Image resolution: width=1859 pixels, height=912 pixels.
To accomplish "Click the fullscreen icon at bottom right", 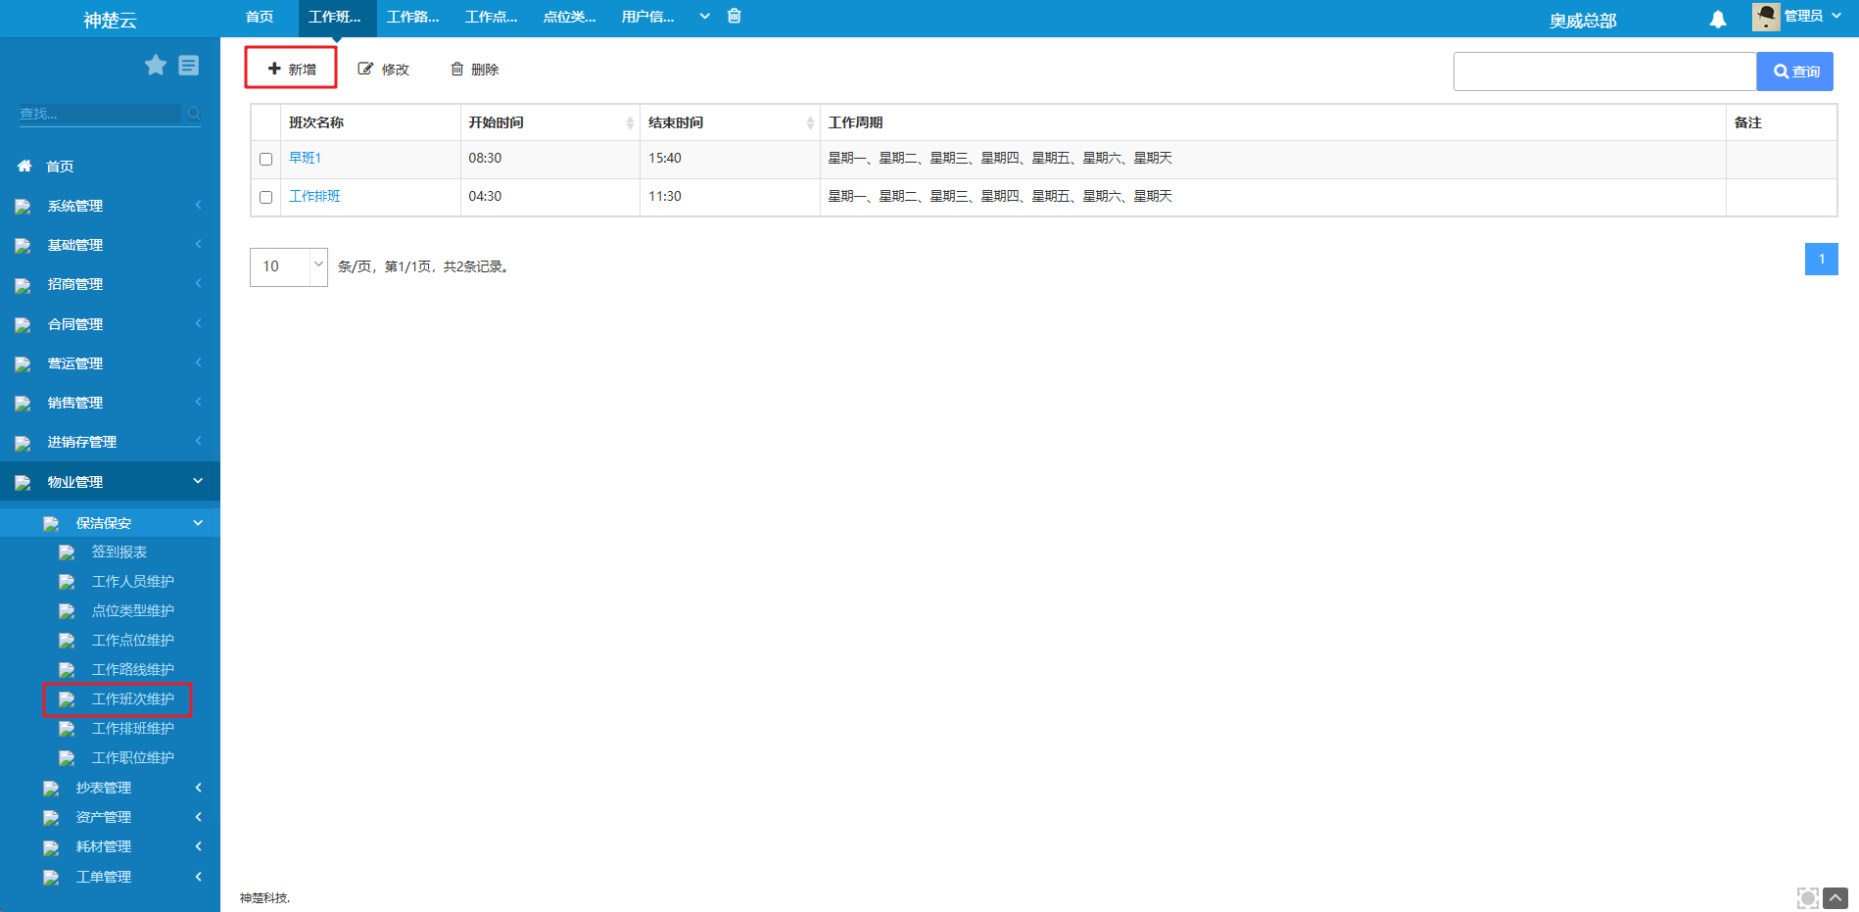I will tap(1808, 898).
